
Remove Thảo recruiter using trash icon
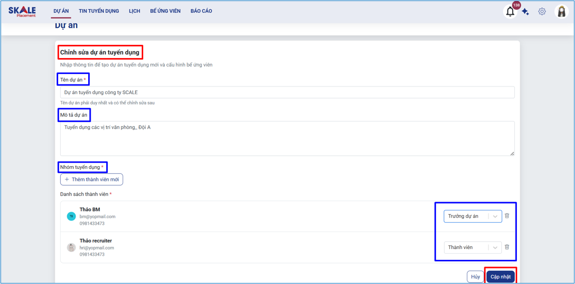coord(507,247)
